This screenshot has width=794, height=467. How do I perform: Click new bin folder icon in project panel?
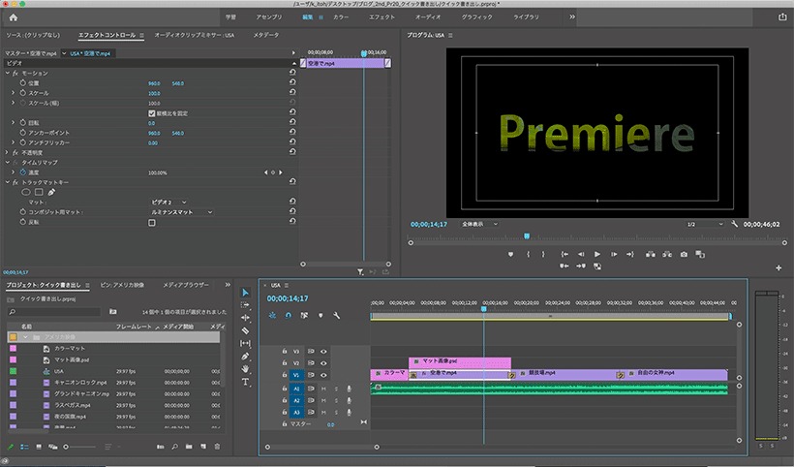pos(189,447)
